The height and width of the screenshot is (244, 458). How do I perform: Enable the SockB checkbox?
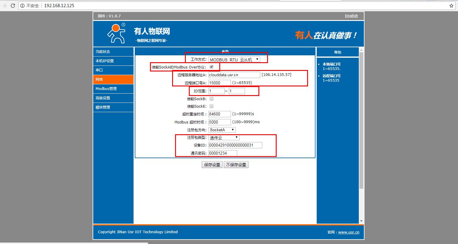pyautogui.click(x=212, y=99)
